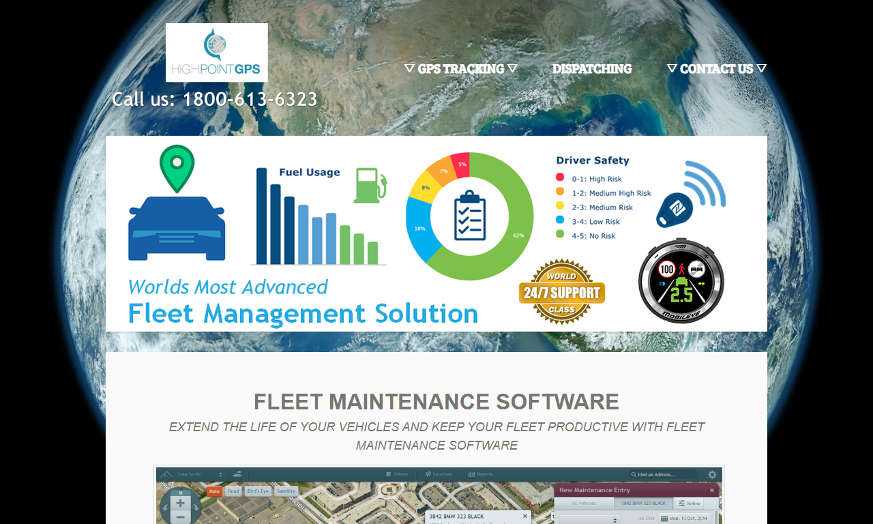
Task: Click the green No Risk legend dot
Action: pyautogui.click(x=560, y=234)
